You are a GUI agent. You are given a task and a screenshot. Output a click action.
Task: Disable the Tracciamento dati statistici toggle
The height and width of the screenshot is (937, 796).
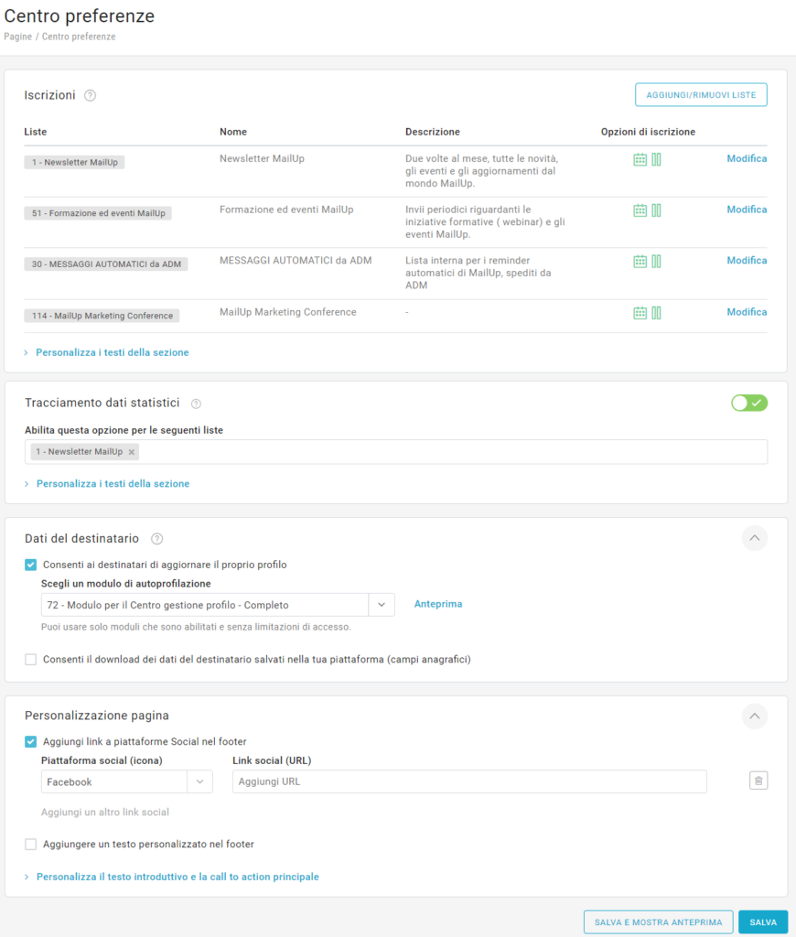click(748, 403)
